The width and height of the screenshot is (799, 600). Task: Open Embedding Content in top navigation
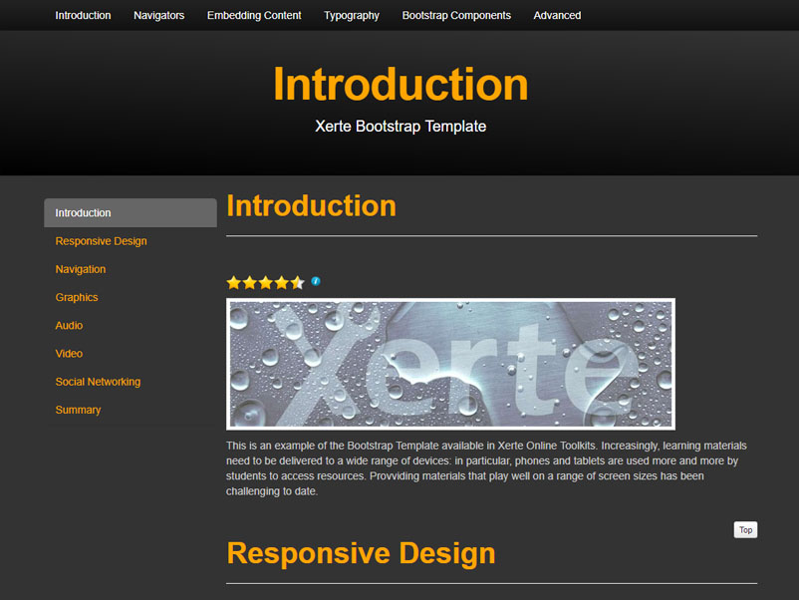tap(254, 15)
